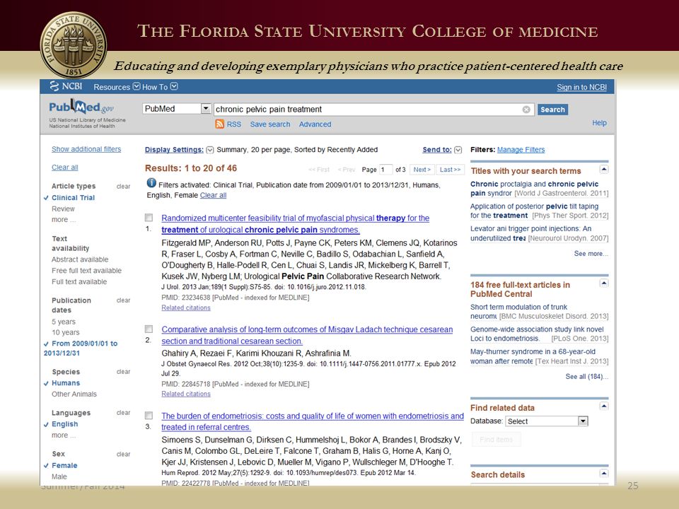Expand the Send to dropdown
Viewport: 679px width, 509px height.
pos(458,150)
